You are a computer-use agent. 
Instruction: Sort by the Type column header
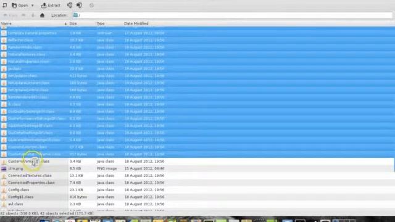point(101,23)
